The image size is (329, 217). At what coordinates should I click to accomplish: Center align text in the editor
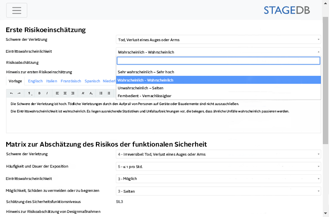click(x=65, y=93)
